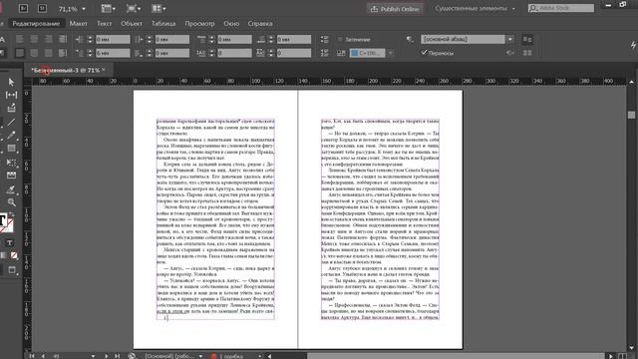The width and height of the screenshot is (638, 359).
Task: Open the Существенные элементы workspace switcher
Action: (475, 8)
